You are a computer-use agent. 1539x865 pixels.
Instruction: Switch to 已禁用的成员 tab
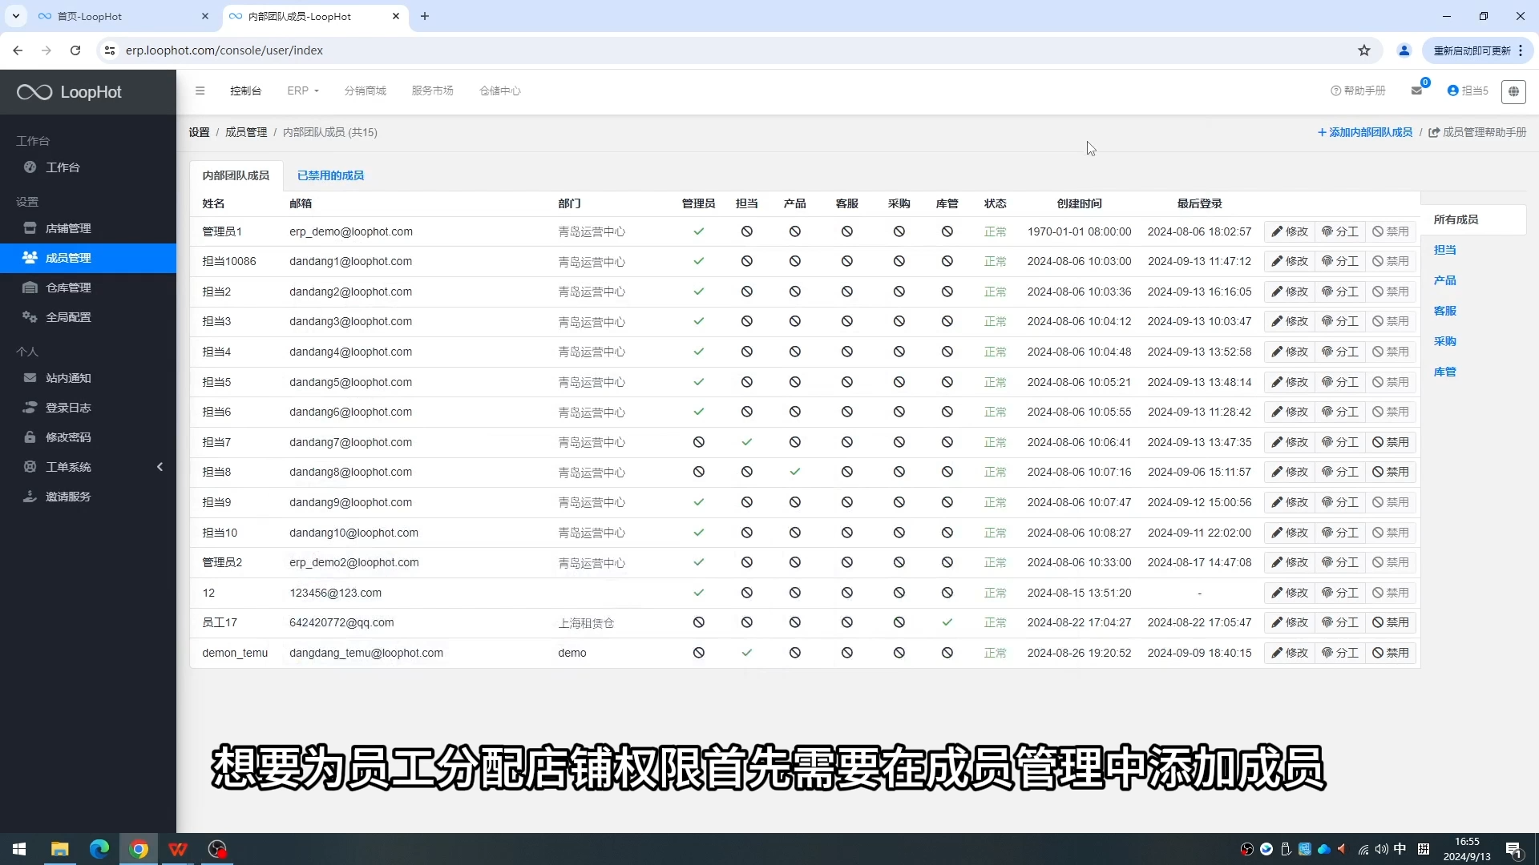tap(330, 175)
